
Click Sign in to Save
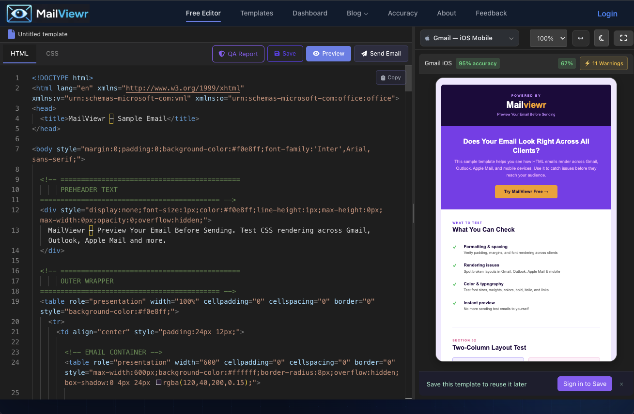coord(585,384)
